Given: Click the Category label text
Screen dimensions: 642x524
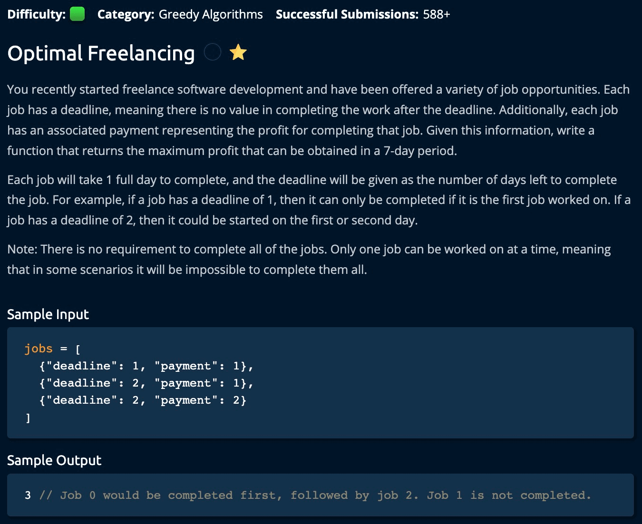Looking at the screenshot, I should pyautogui.click(x=126, y=14).
